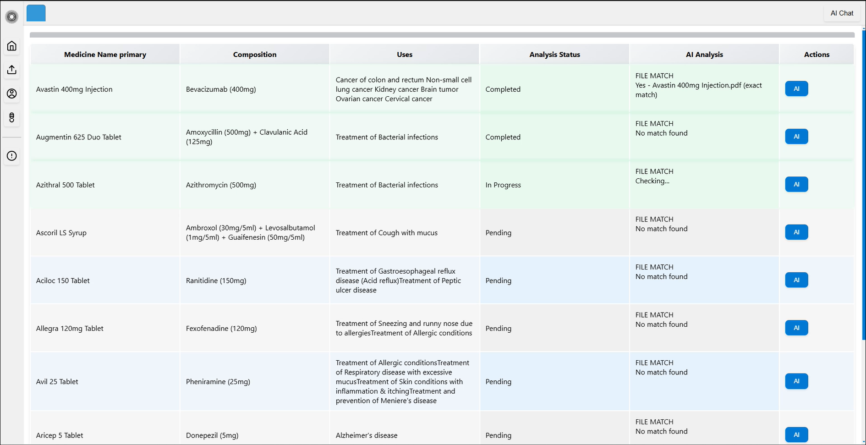Click Treatment of Cough with mucus cell

405,233
